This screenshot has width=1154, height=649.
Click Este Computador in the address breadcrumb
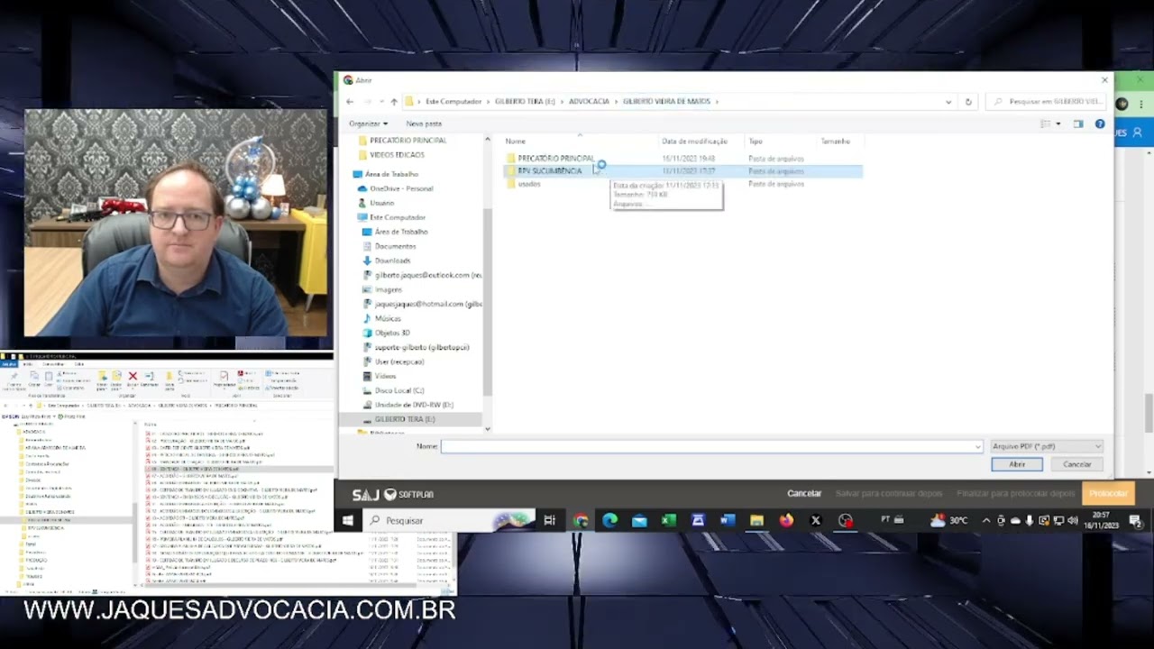point(453,102)
